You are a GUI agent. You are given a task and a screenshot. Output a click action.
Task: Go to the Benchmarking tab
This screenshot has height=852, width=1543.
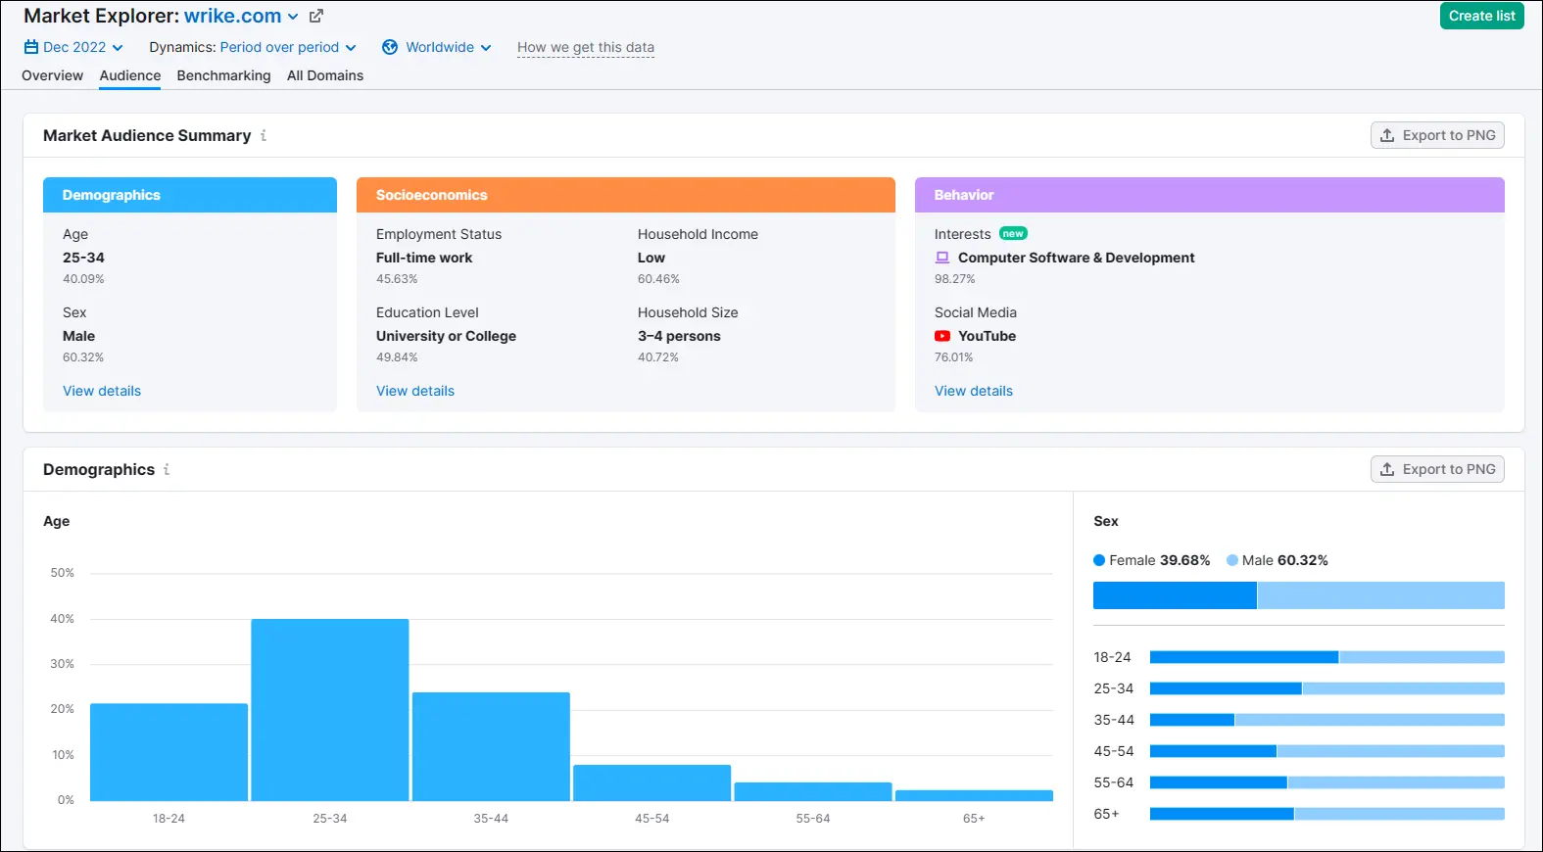coord(223,75)
